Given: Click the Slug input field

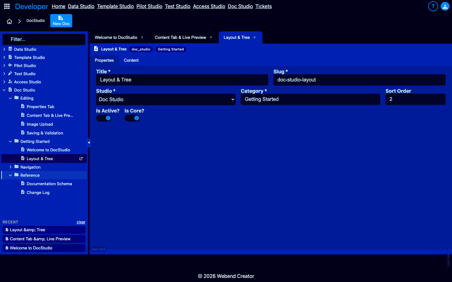Looking at the screenshot, I should pos(359,80).
